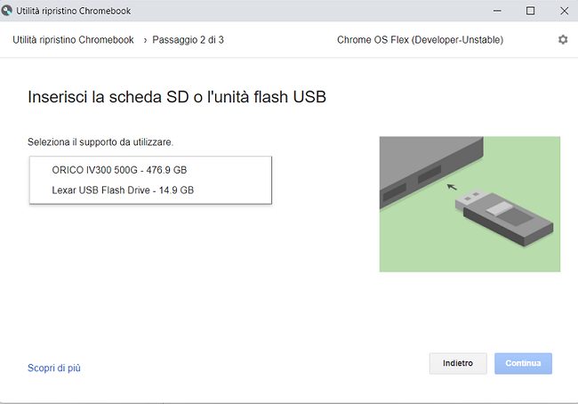Open the settings gear menu

[563, 39]
